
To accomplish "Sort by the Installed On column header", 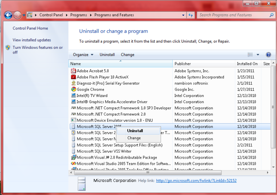I will click(248, 64).
